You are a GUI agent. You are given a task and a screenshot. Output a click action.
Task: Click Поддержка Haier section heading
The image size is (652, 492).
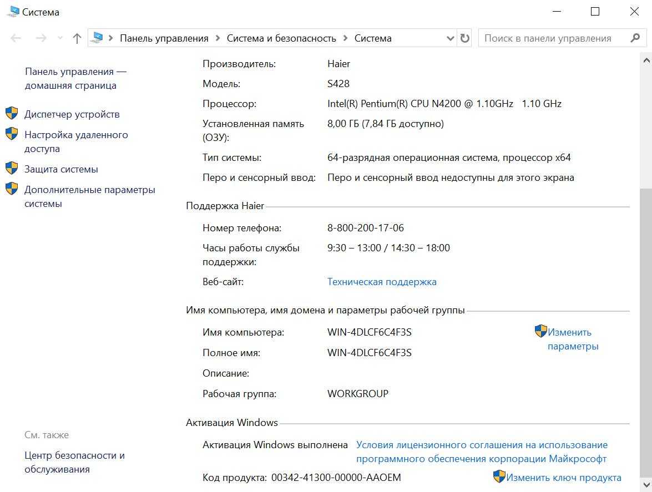click(225, 206)
